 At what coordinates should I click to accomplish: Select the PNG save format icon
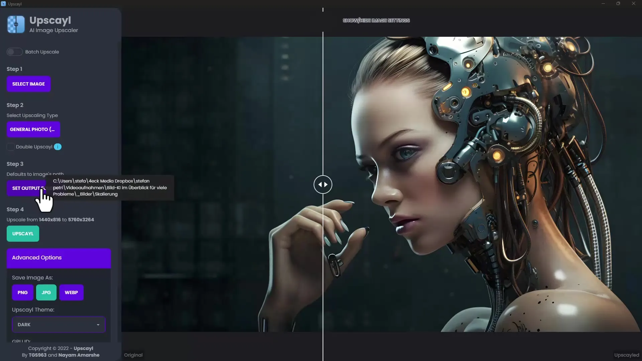tap(22, 292)
